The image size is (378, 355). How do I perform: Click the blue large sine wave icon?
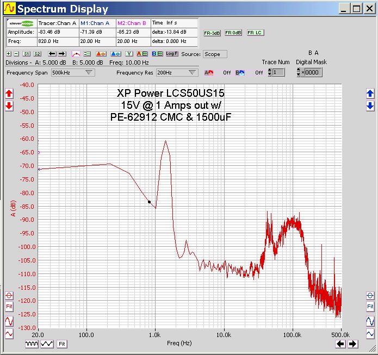[370, 321]
